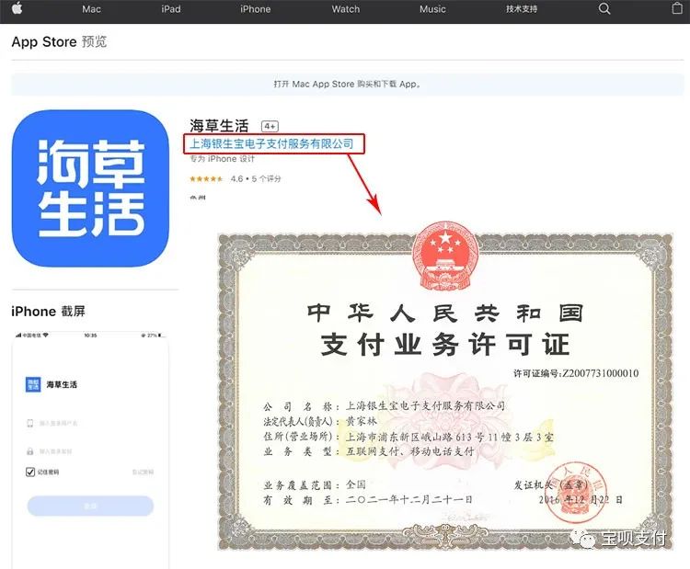Image resolution: width=690 pixels, height=569 pixels.
Task: Click the iPhone 截屏 heading
Action: point(49,312)
